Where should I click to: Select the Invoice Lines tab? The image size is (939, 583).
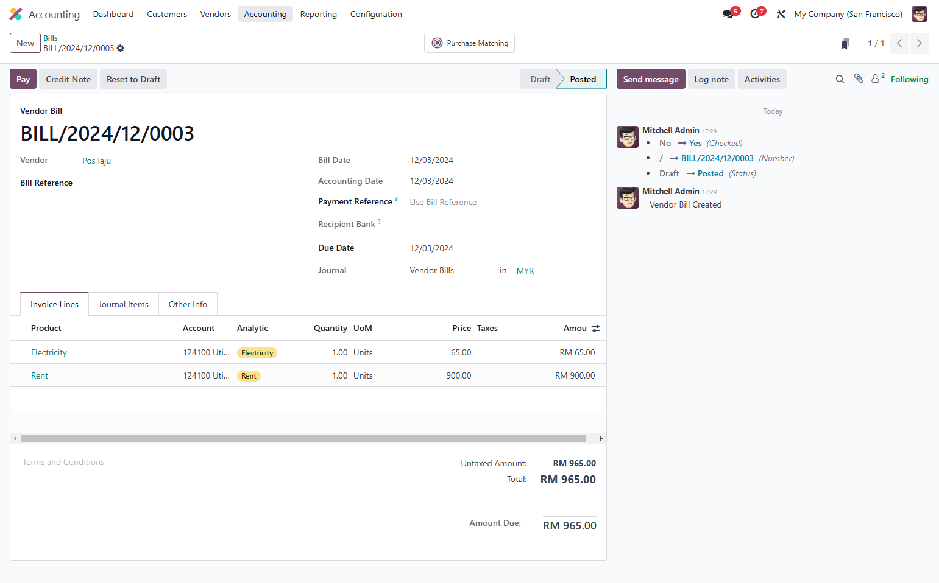pyautogui.click(x=54, y=304)
